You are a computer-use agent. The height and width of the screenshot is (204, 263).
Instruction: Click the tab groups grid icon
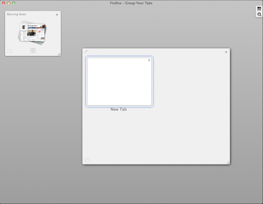tap(259, 8)
